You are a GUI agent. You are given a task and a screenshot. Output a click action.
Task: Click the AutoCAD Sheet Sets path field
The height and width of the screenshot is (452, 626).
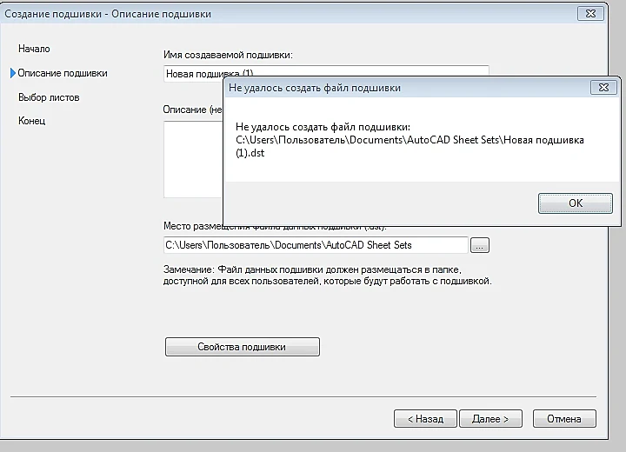click(316, 245)
